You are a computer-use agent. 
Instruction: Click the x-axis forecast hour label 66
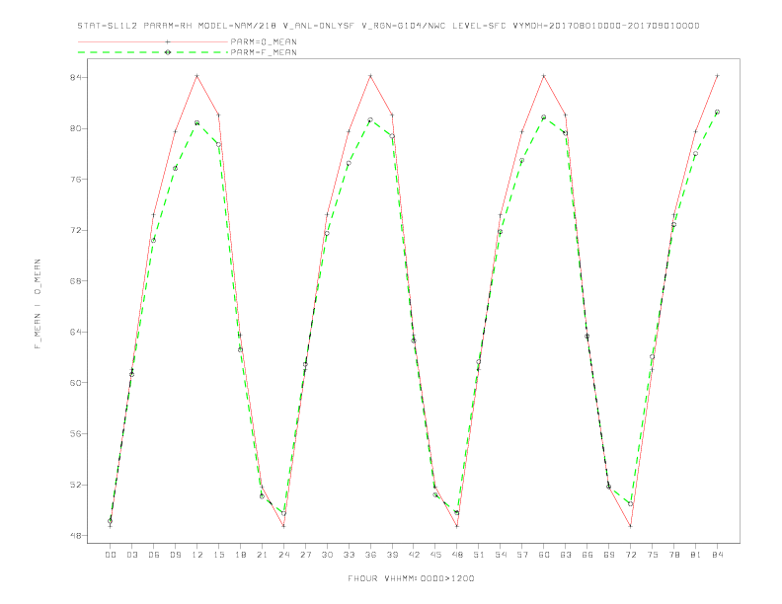click(587, 555)
